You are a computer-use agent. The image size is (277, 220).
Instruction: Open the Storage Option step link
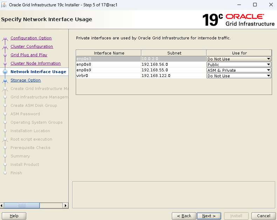click(x=26, y=80)
